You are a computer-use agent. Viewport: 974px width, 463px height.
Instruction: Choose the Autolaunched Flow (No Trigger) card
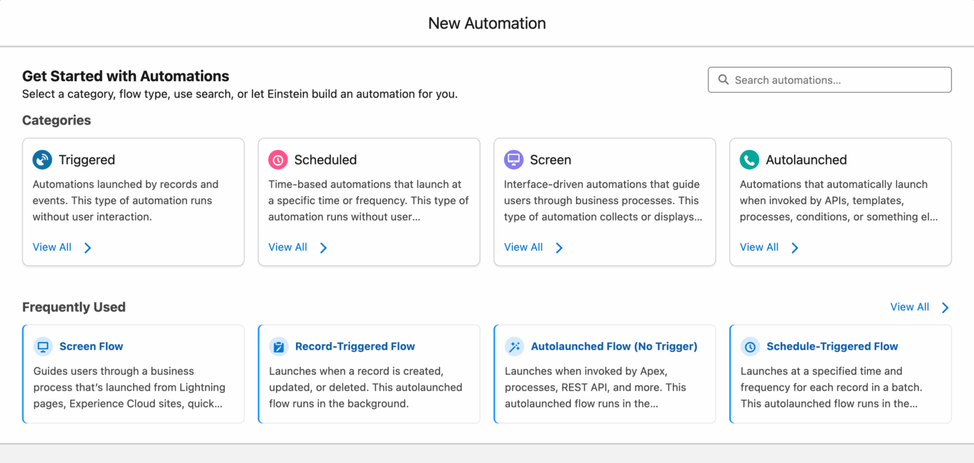point(604,374)
